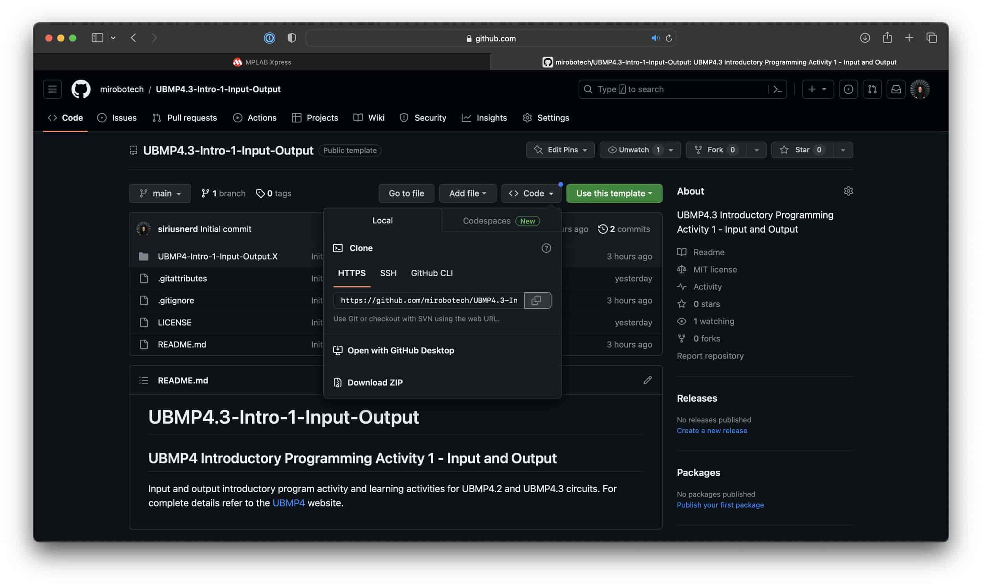Open the Actions tab
This screenshot has height=586, width=982.
[255, 118]
